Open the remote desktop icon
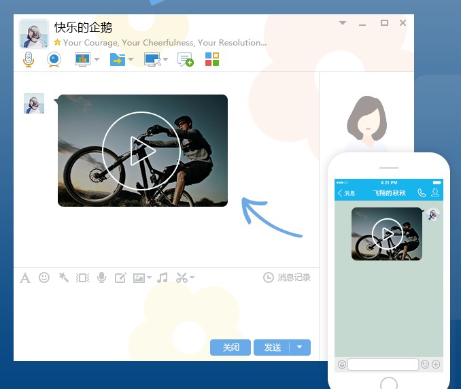Viewport: 461px width, 389px height. [152, 59]
